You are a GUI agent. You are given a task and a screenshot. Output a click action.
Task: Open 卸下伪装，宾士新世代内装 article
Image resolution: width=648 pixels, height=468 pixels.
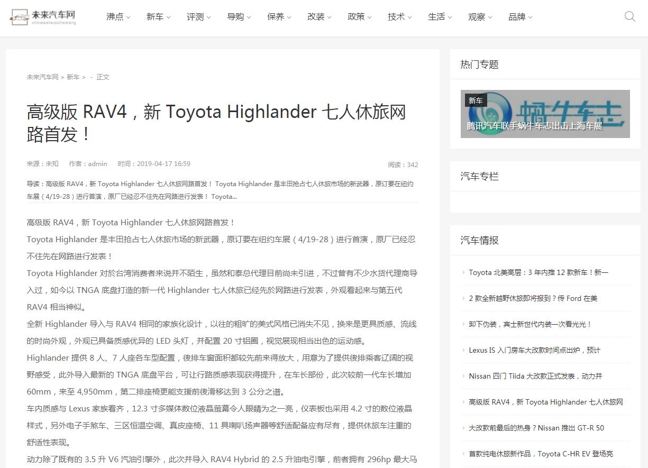click(530, 324)
